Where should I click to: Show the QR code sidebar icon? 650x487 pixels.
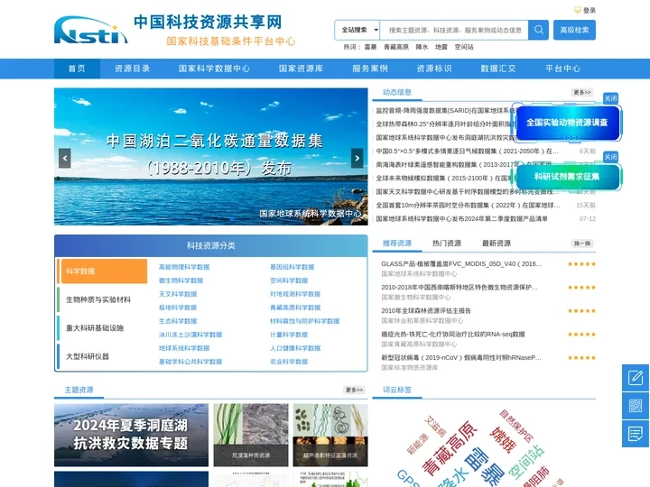636,406
